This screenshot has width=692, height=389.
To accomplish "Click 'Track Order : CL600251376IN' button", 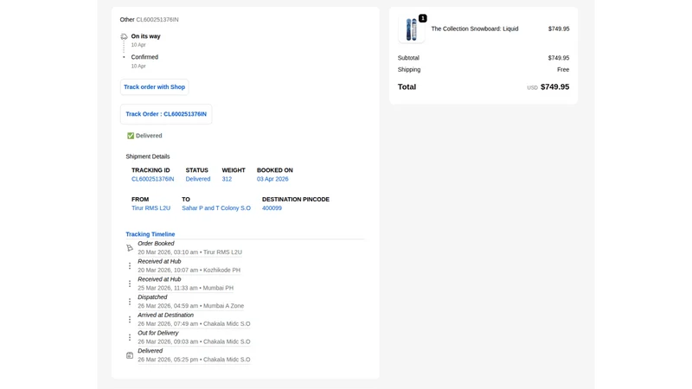I will pos(166,114).
